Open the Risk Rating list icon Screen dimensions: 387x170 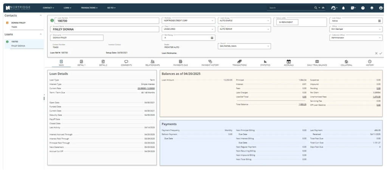212,38
